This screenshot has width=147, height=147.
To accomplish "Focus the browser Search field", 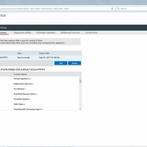I will coord(131,9).
